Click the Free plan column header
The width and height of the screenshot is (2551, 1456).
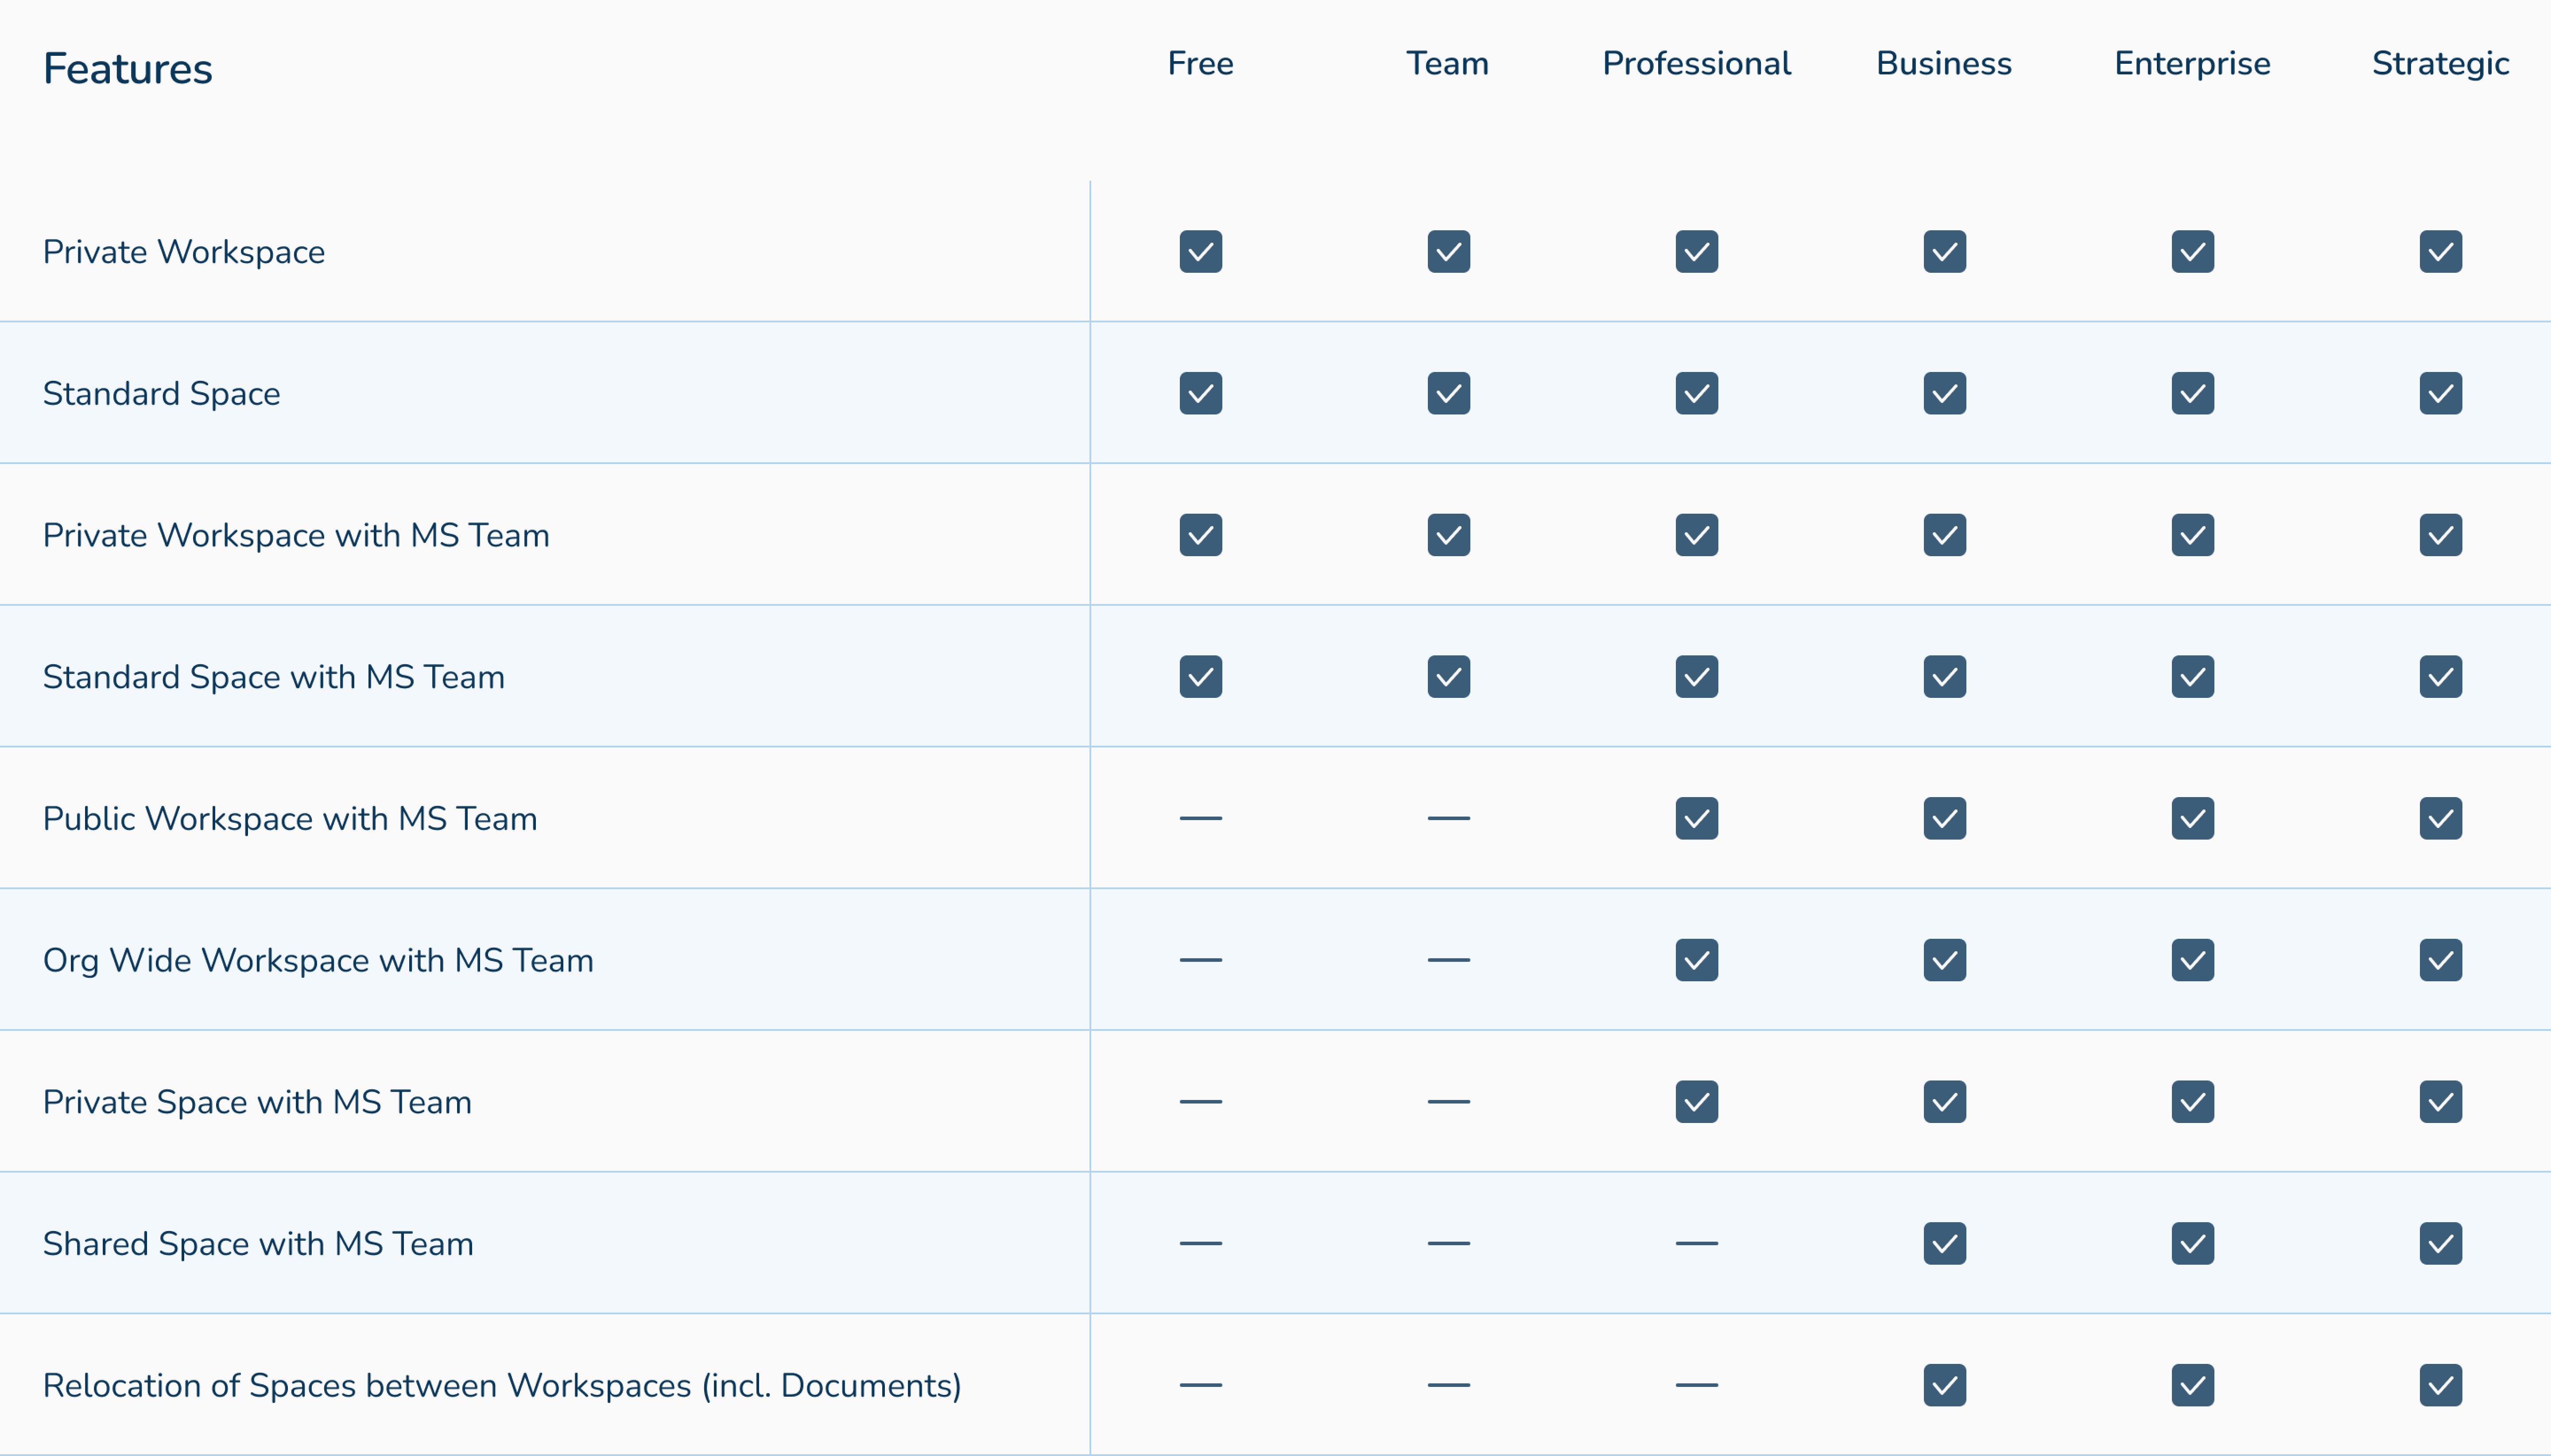tap(1200, 63)
